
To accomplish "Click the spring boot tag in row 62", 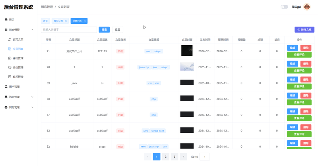I will click(157, 131).
